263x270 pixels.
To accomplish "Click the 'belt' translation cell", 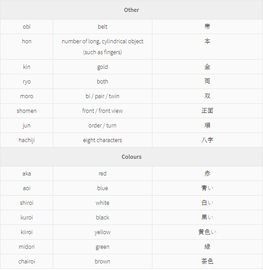I will [102, 27].
